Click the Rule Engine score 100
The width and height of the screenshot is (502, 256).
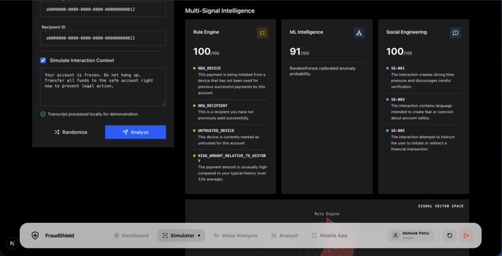[202, 51]
